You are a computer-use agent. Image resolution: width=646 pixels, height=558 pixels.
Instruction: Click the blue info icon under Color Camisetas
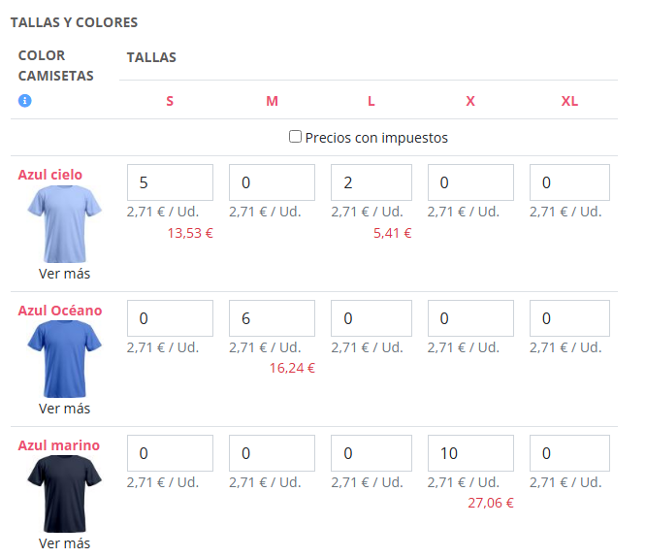coord(25,100)
